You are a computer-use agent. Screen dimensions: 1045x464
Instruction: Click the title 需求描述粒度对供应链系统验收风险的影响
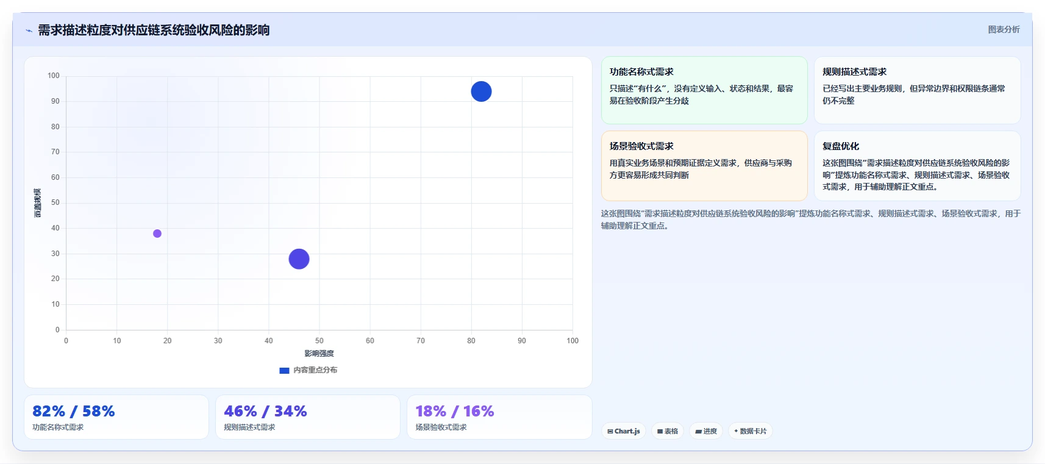click(154, 30)
